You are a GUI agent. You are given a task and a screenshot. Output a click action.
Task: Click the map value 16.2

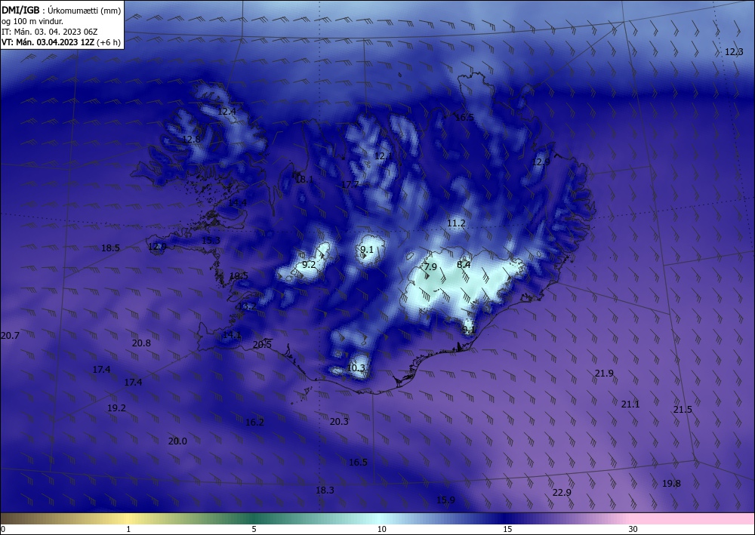point(254,423)
